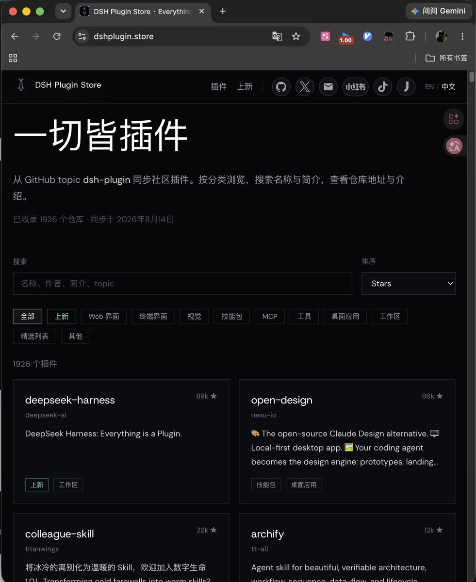
Task: Open the open-design plugin card
Action: 347,441
